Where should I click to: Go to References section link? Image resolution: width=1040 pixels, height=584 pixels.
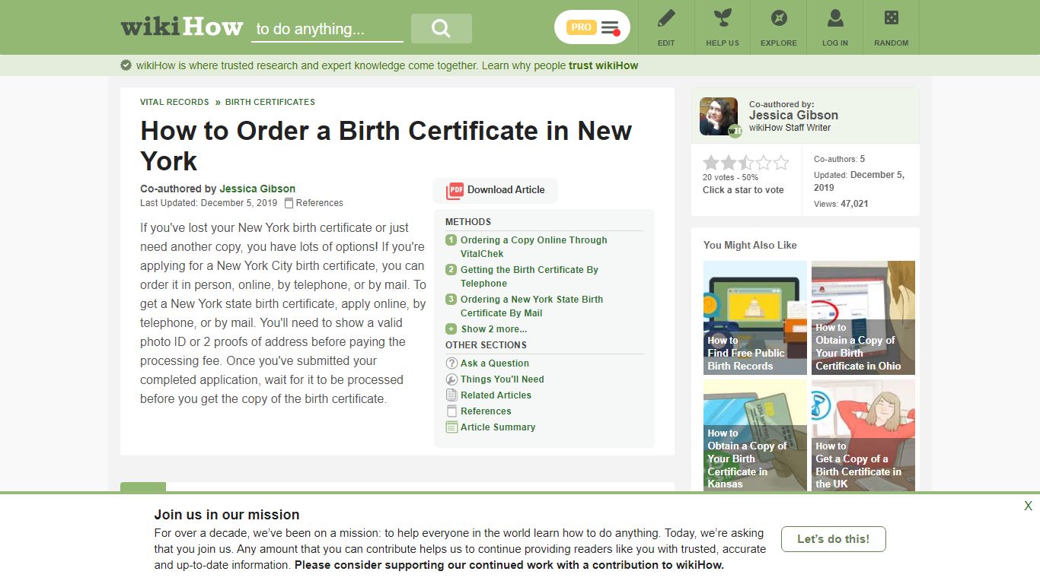pyautogui.click(x=486, y=411)
